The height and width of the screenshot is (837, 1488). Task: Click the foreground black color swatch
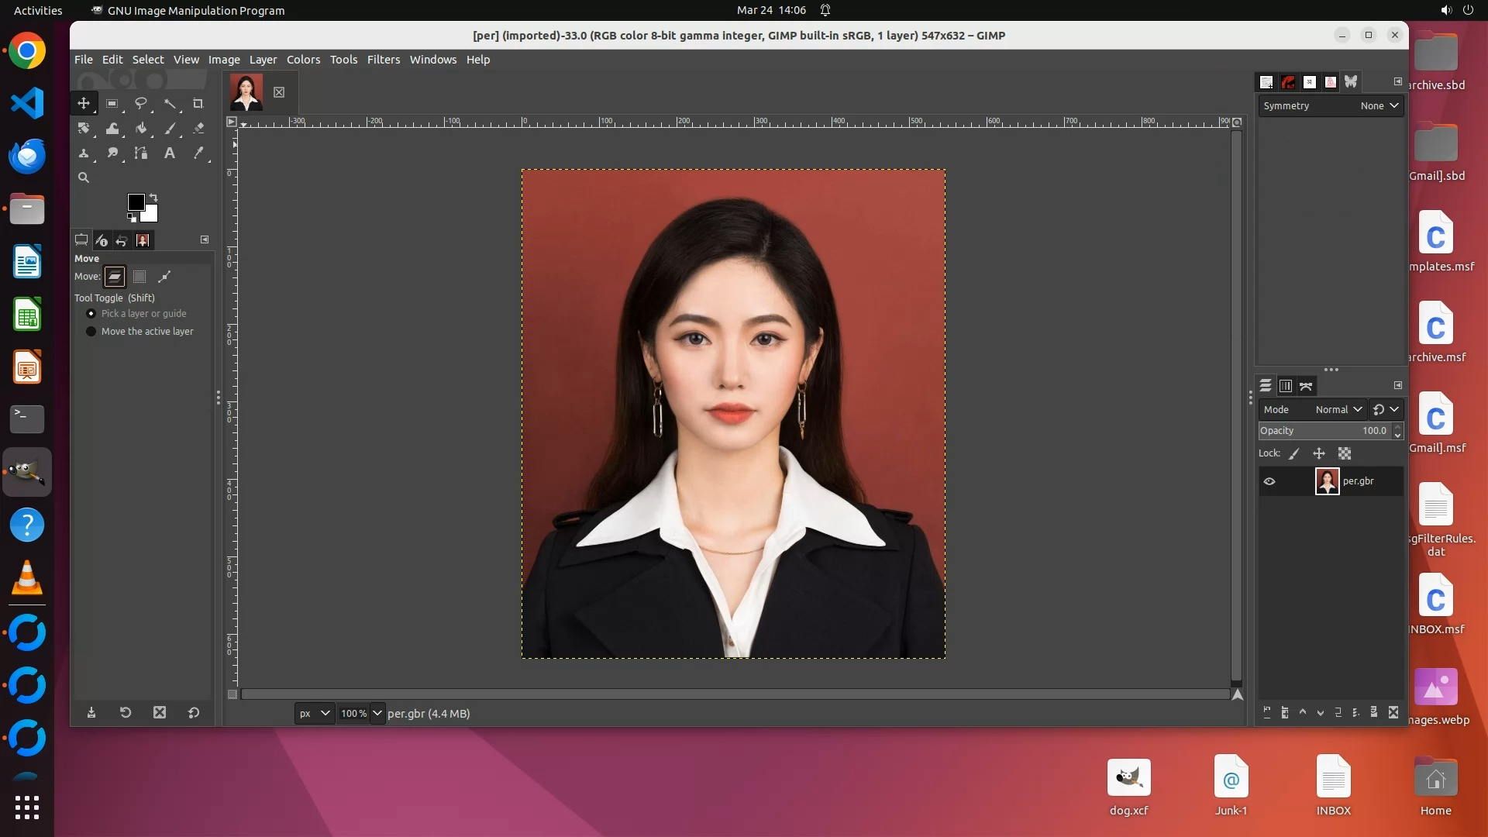click(136, 202)
